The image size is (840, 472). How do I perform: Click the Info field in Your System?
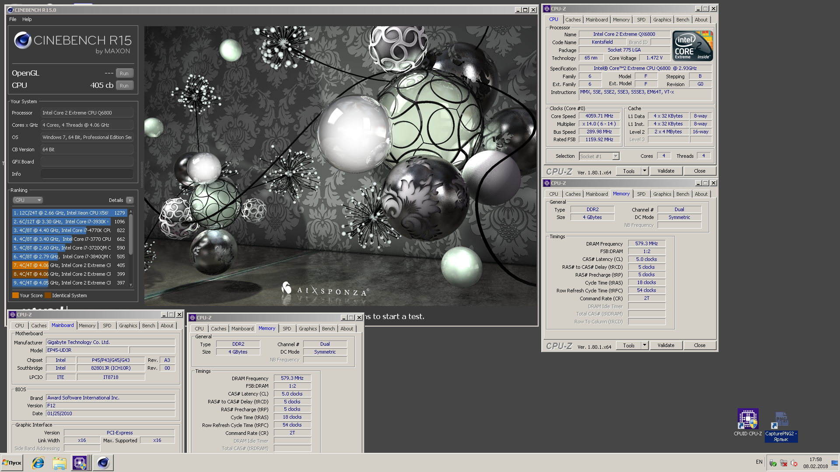pyautogui.click(x=87, y=174)
